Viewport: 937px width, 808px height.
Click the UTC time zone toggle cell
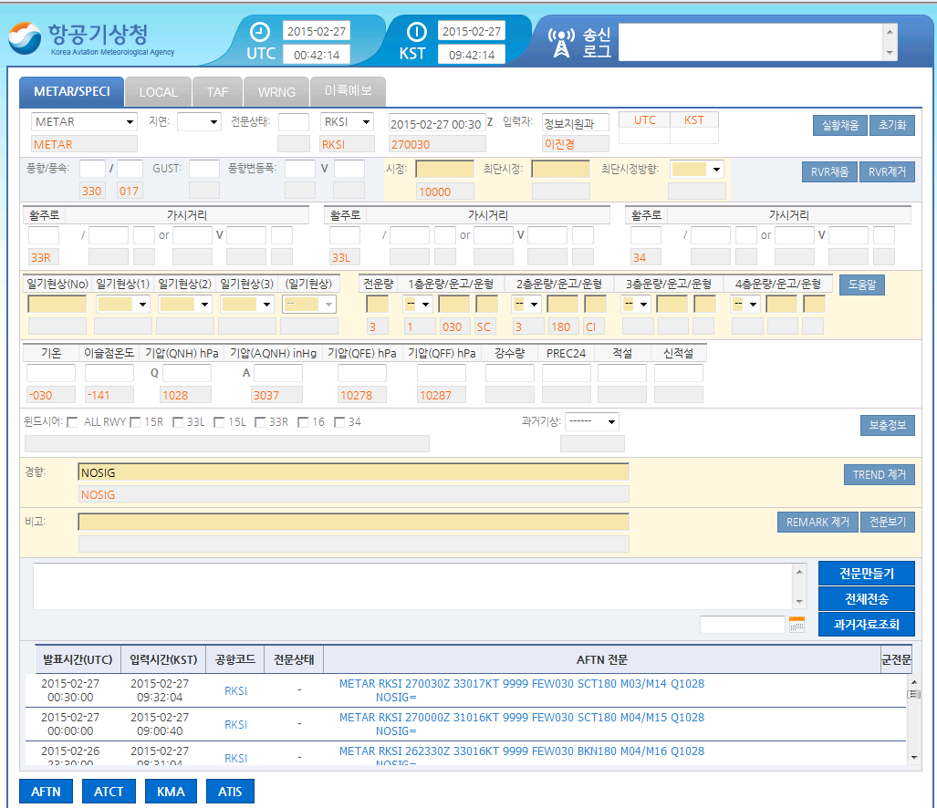tap(644, 120)
